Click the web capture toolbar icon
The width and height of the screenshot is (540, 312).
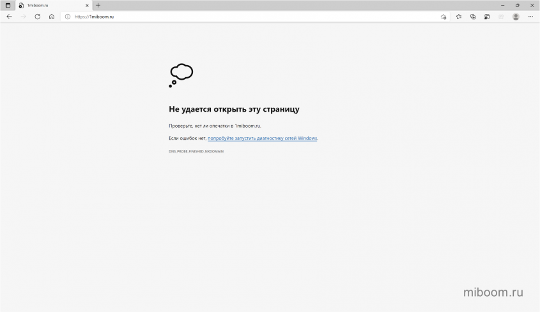click(x=487, y=17)
